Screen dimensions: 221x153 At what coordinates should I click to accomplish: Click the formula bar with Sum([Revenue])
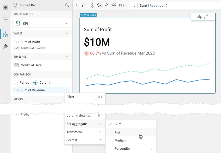[178, 5]
